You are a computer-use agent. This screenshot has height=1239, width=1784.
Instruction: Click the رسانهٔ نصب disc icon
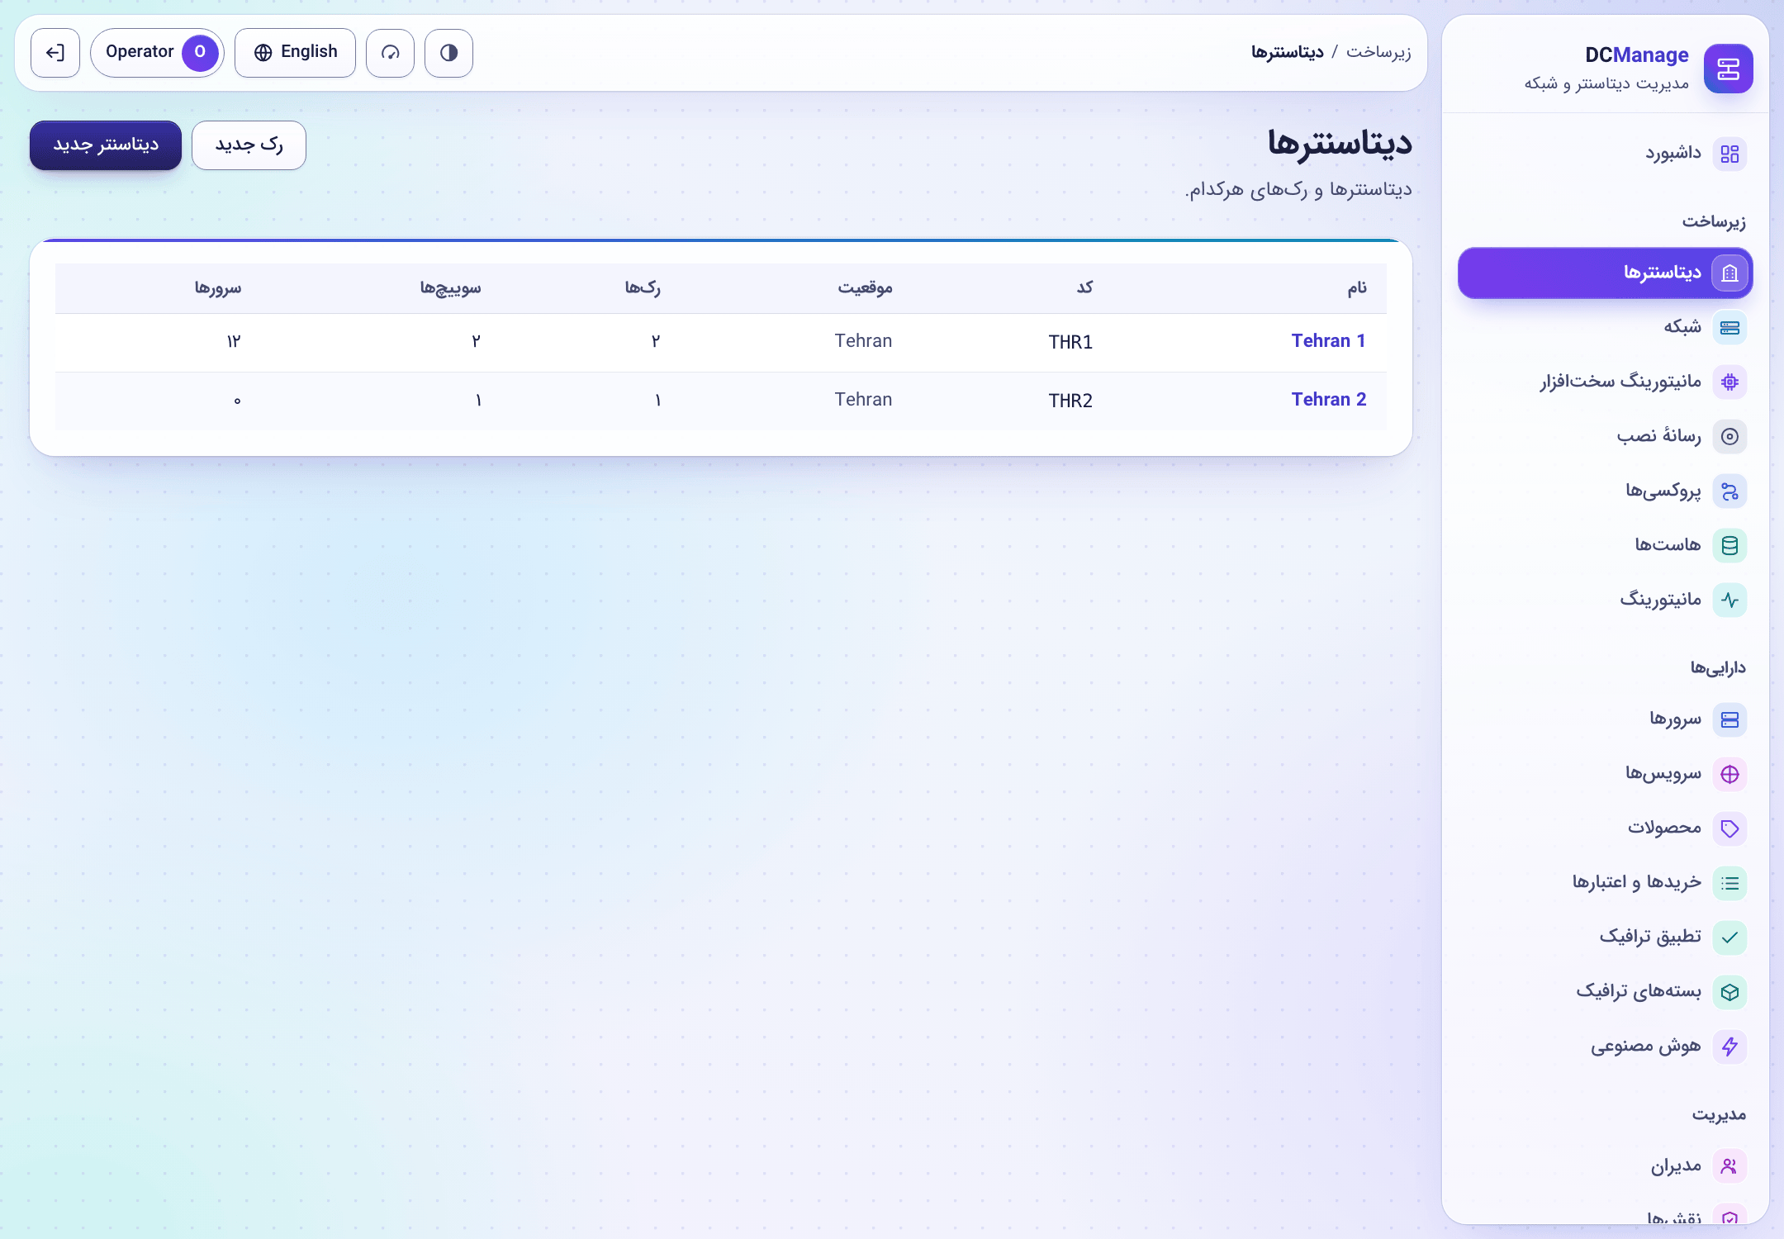pos(1729,436)
